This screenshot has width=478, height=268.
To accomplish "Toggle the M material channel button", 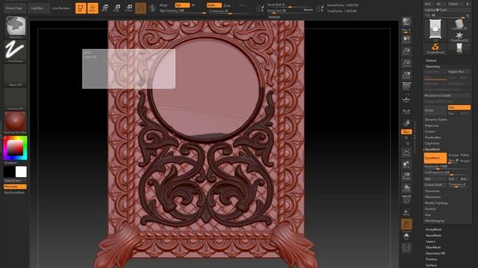I will click(193, 5).
